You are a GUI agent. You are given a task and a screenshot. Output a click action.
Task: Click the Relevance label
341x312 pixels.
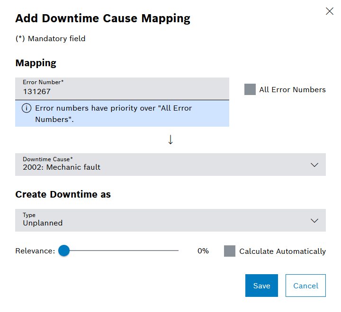pos(35,251)
